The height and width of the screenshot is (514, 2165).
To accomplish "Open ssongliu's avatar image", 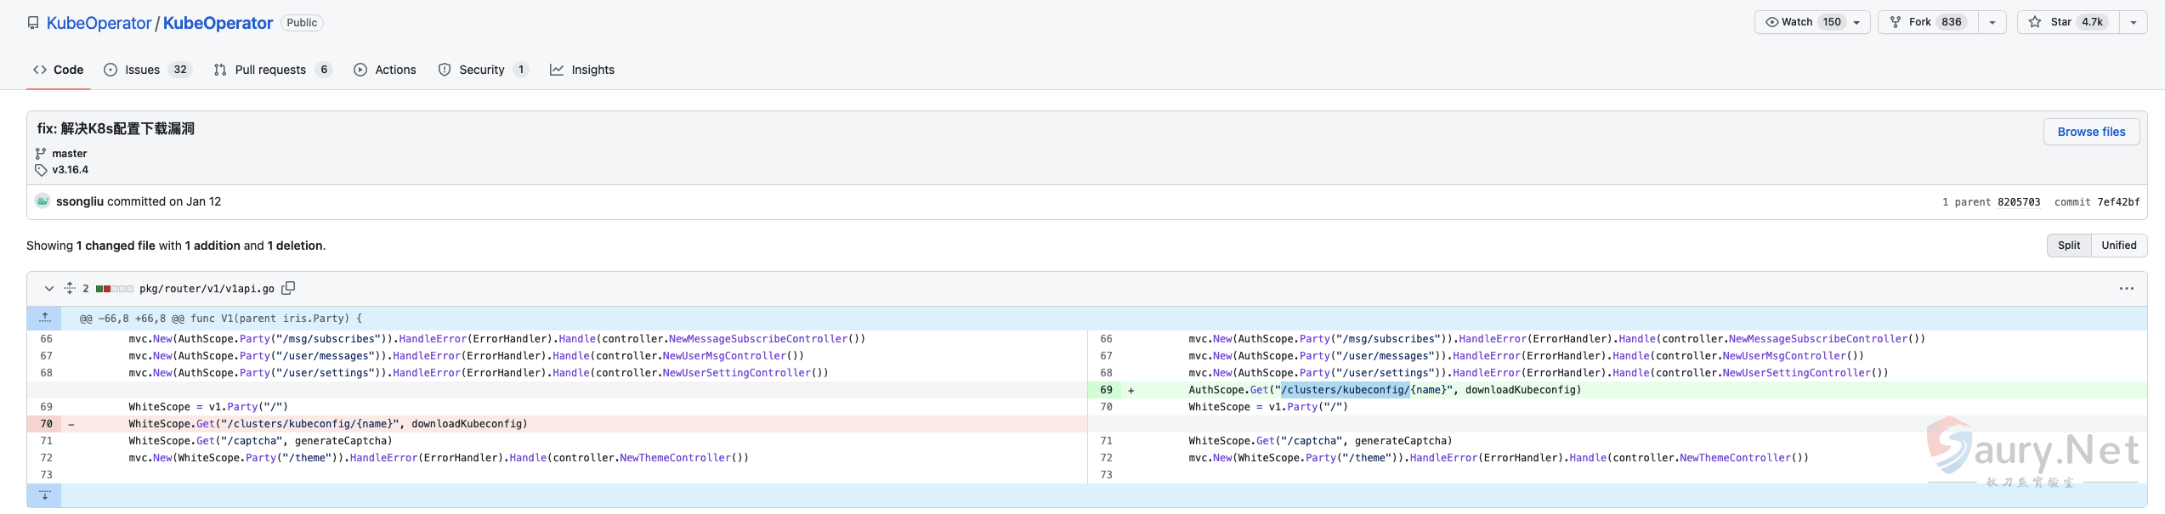I will pos(43,201).
